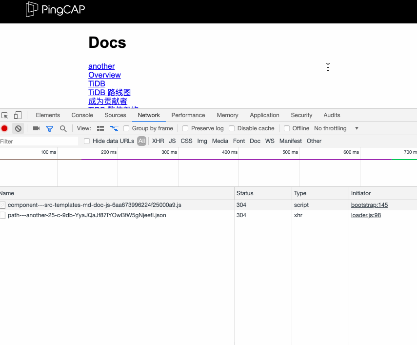
Task: Select the path---another json request row
Action: coord(87,215)
